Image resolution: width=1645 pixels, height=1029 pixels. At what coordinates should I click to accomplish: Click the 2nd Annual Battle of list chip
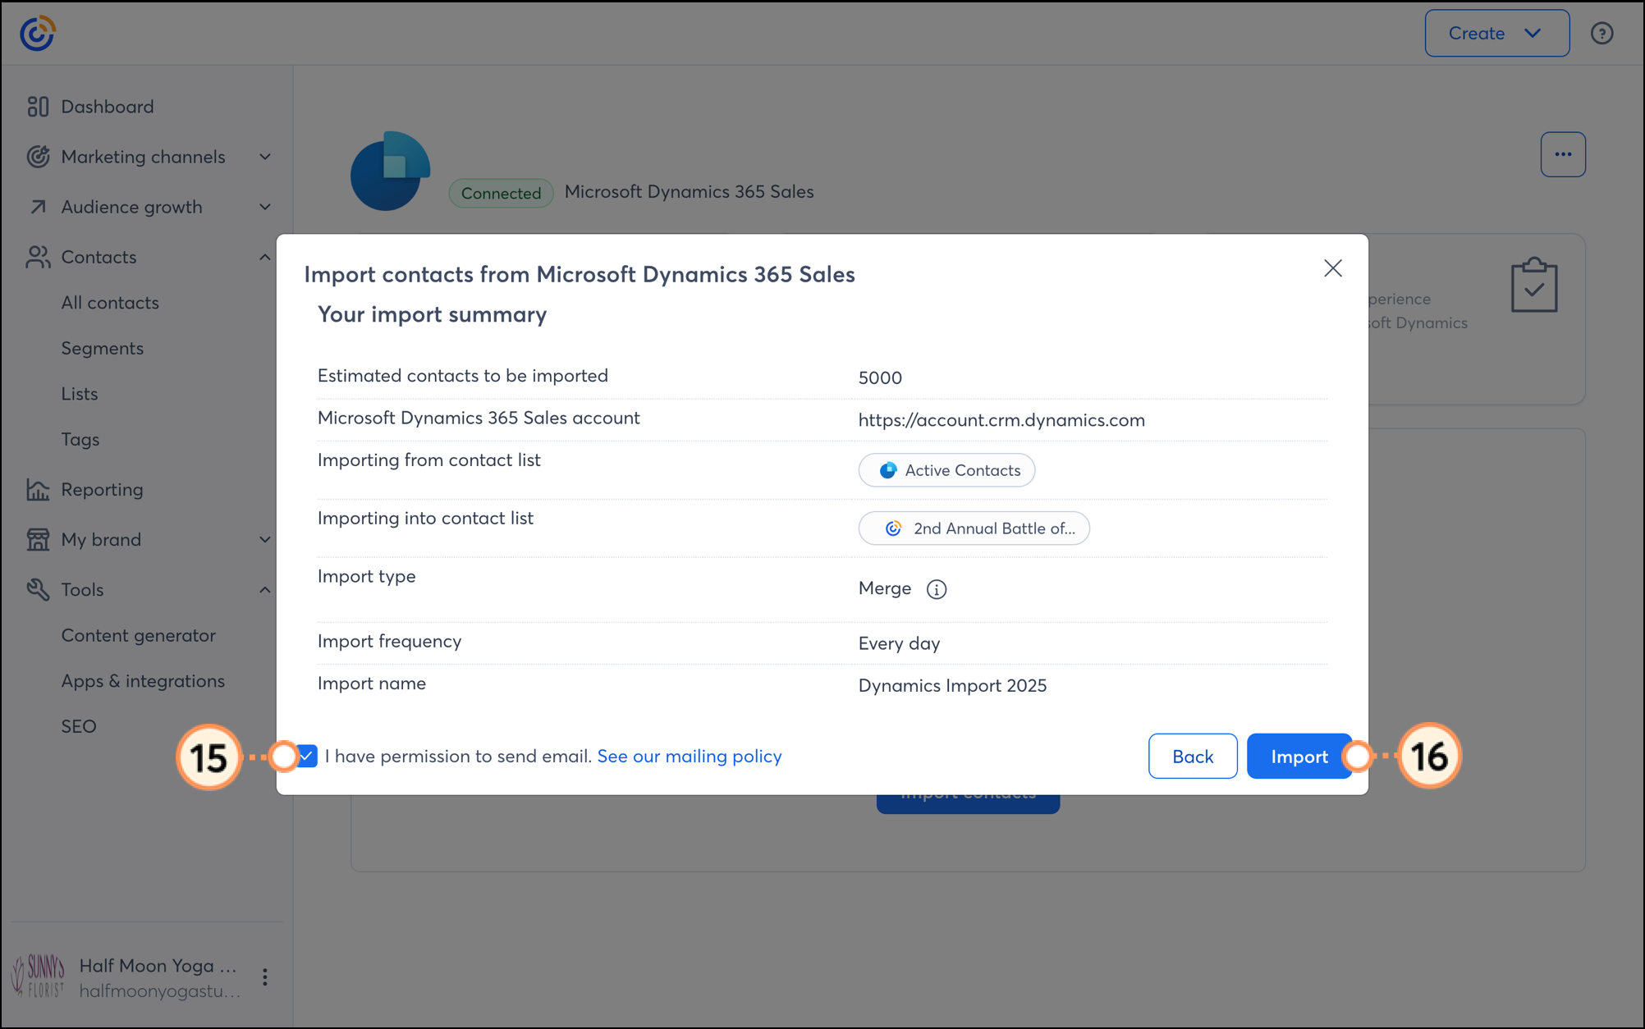coord(974,528)
